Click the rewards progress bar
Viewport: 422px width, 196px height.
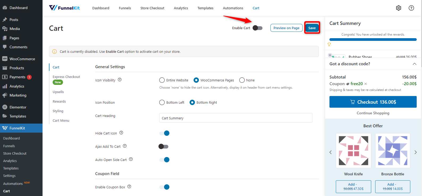[x=373, y=40]
